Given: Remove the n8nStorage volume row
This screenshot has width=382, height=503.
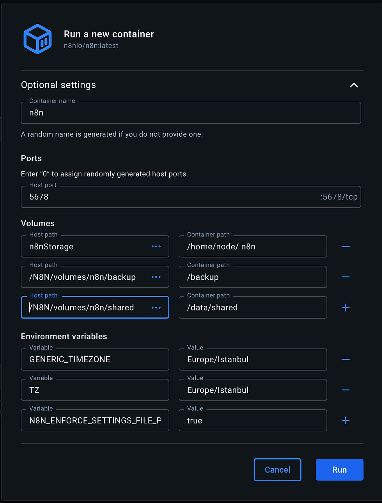Looking at the screenshot, I should [345, 247].
